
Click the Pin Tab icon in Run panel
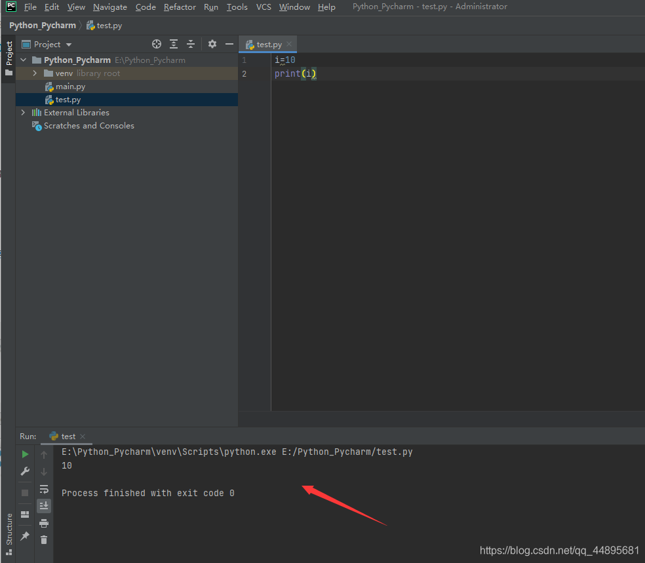pos(25,536)
